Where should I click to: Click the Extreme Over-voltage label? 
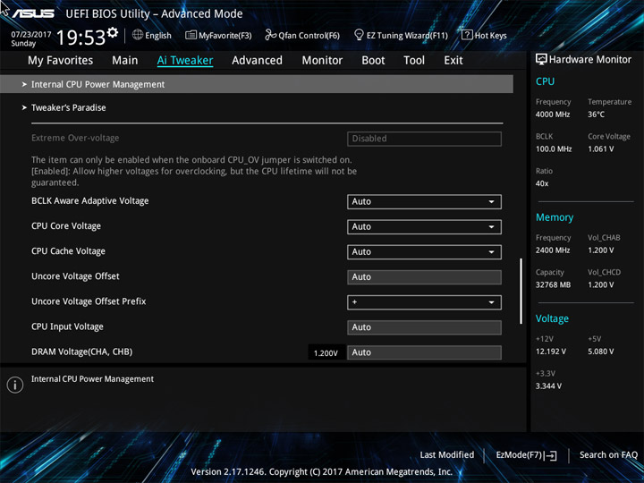(75, 138)
